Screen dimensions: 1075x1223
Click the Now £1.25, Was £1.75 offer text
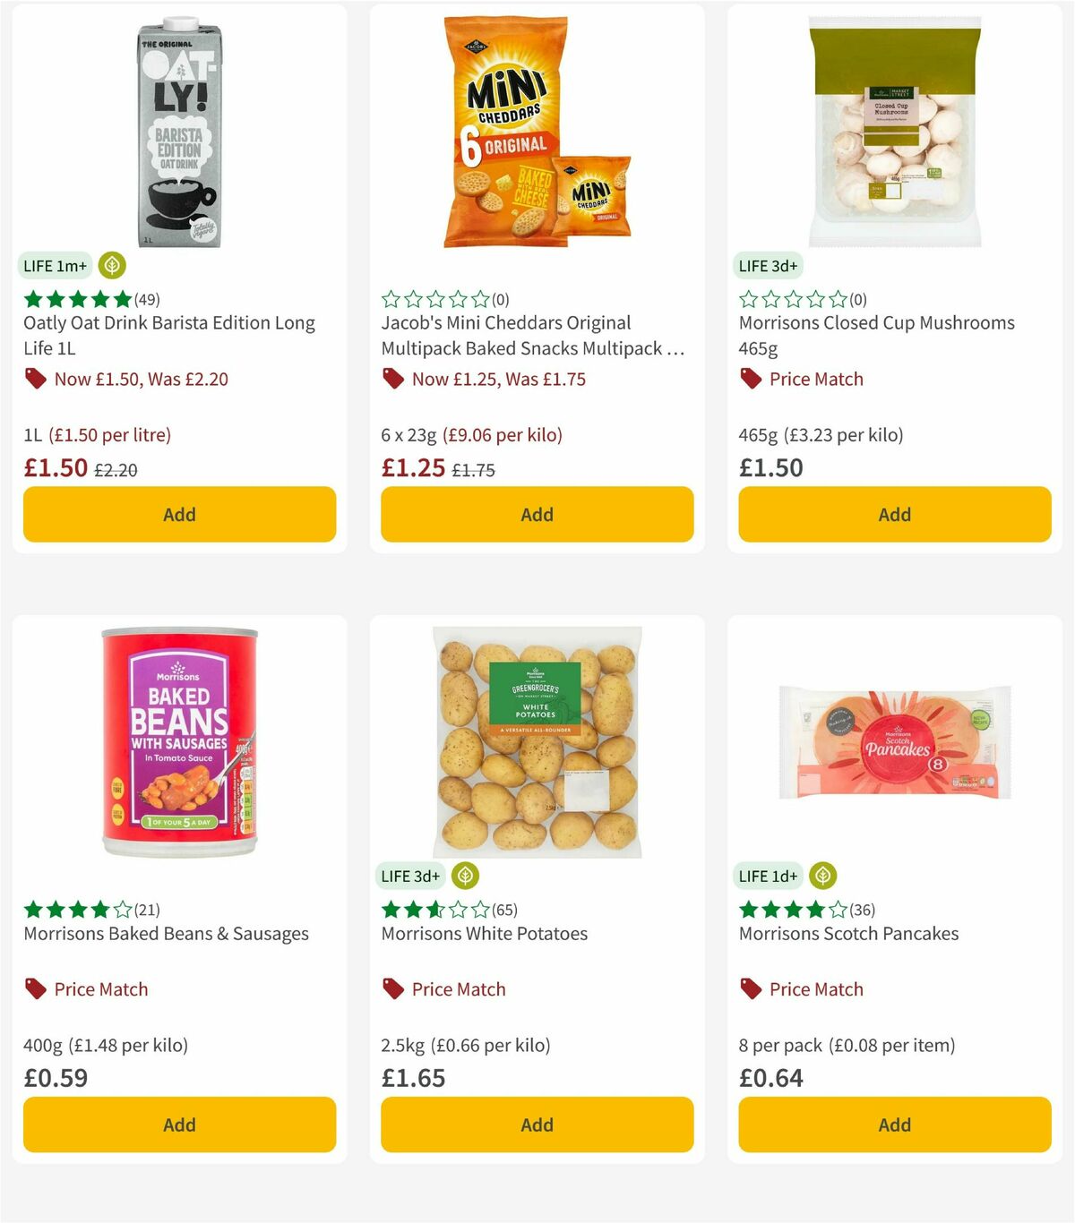pos(498,379)
